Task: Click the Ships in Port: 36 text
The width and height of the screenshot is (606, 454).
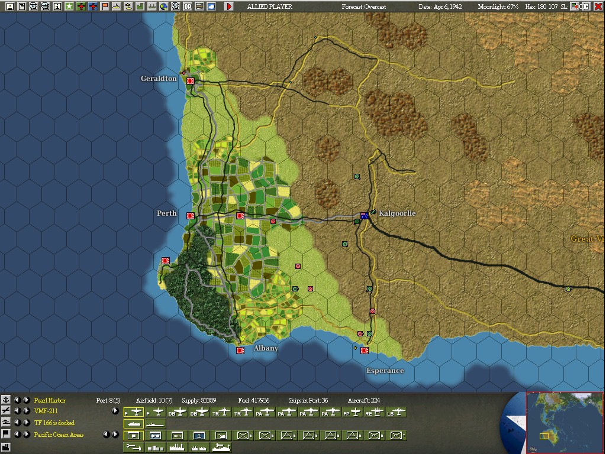Action: click(x=308, y=400)
